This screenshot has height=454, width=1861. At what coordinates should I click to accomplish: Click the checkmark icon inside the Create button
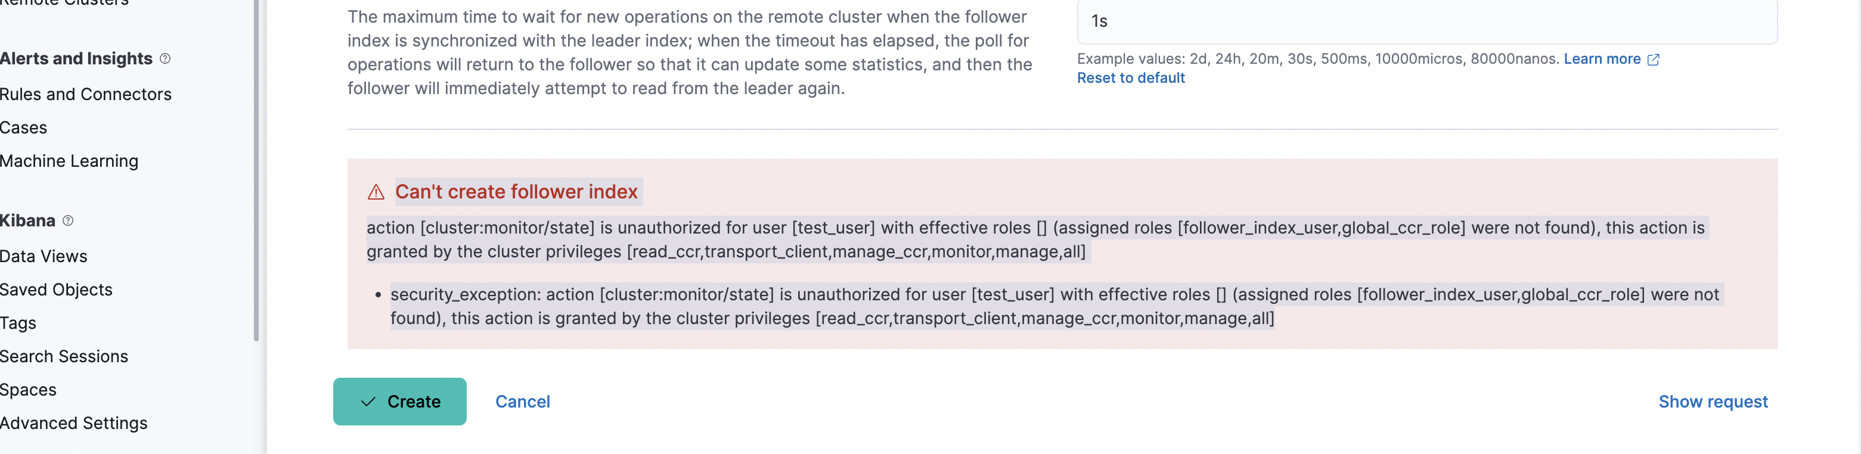coord(368,402)
